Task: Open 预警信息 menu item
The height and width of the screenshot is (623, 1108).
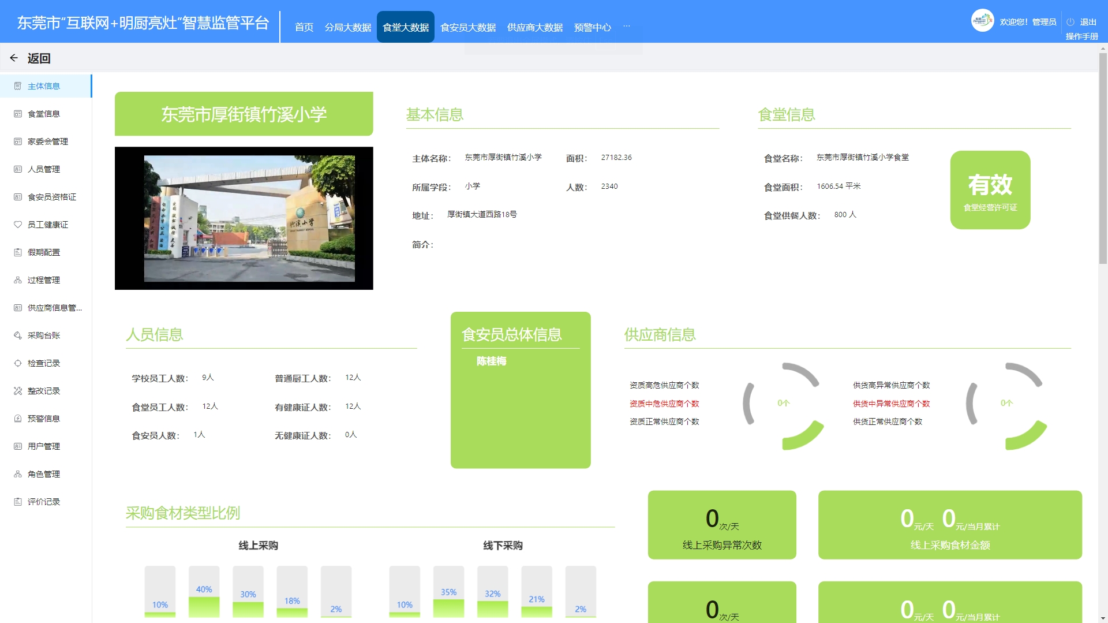Action: (x=46, y=419)
